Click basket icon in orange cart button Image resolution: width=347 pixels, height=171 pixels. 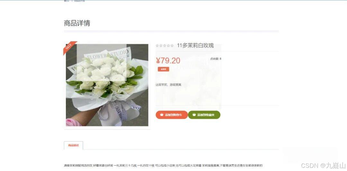pyautogui.click(x=162, y=115)
